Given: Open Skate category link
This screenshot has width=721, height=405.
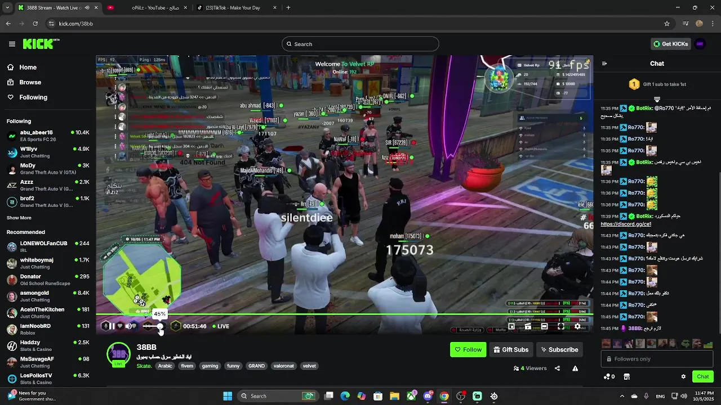Looking at the screenshot, I should tap(144, 366).
